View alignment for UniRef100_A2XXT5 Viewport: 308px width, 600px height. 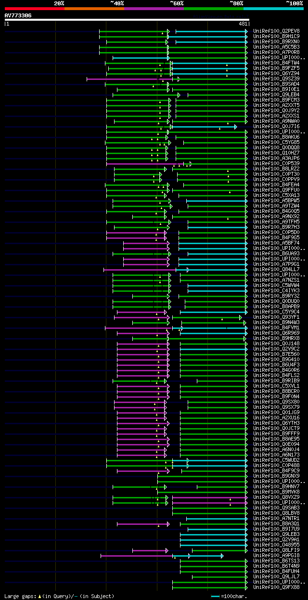click(276, 105)
